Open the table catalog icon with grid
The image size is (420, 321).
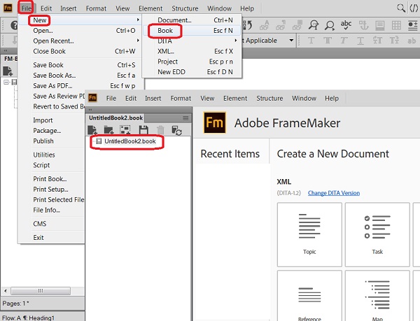[x=297, y=25]
